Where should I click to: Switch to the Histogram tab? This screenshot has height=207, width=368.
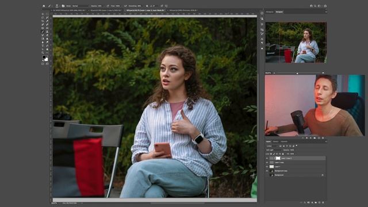tap(270, 11)
